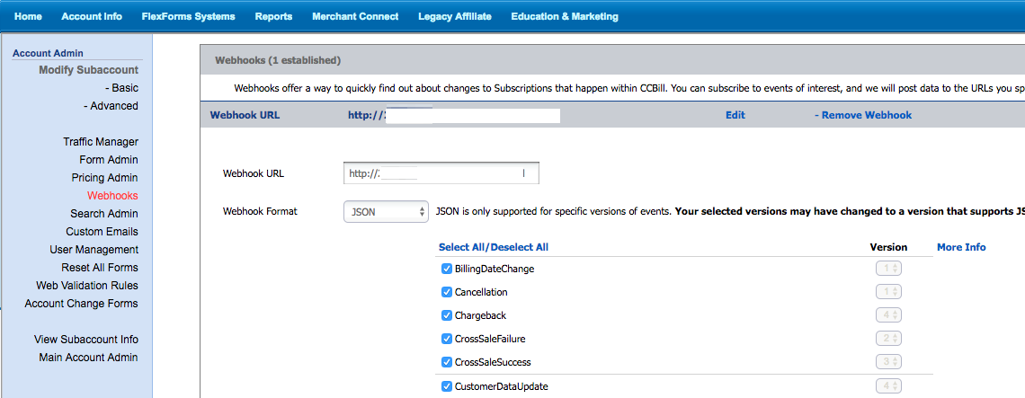The width and height of the screenshot is (1025, 398).
Task: Open the CrossSaleSuccess version dropdown
Action: (x=888, y=362)
